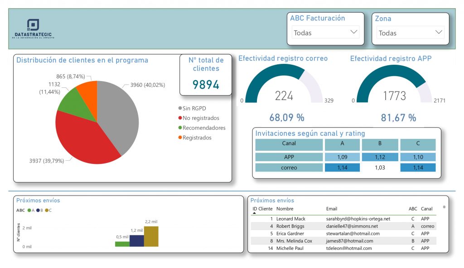Expand the Zona filter dropdown

point(410,33)
